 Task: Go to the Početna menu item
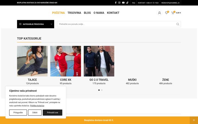[59, 13]
